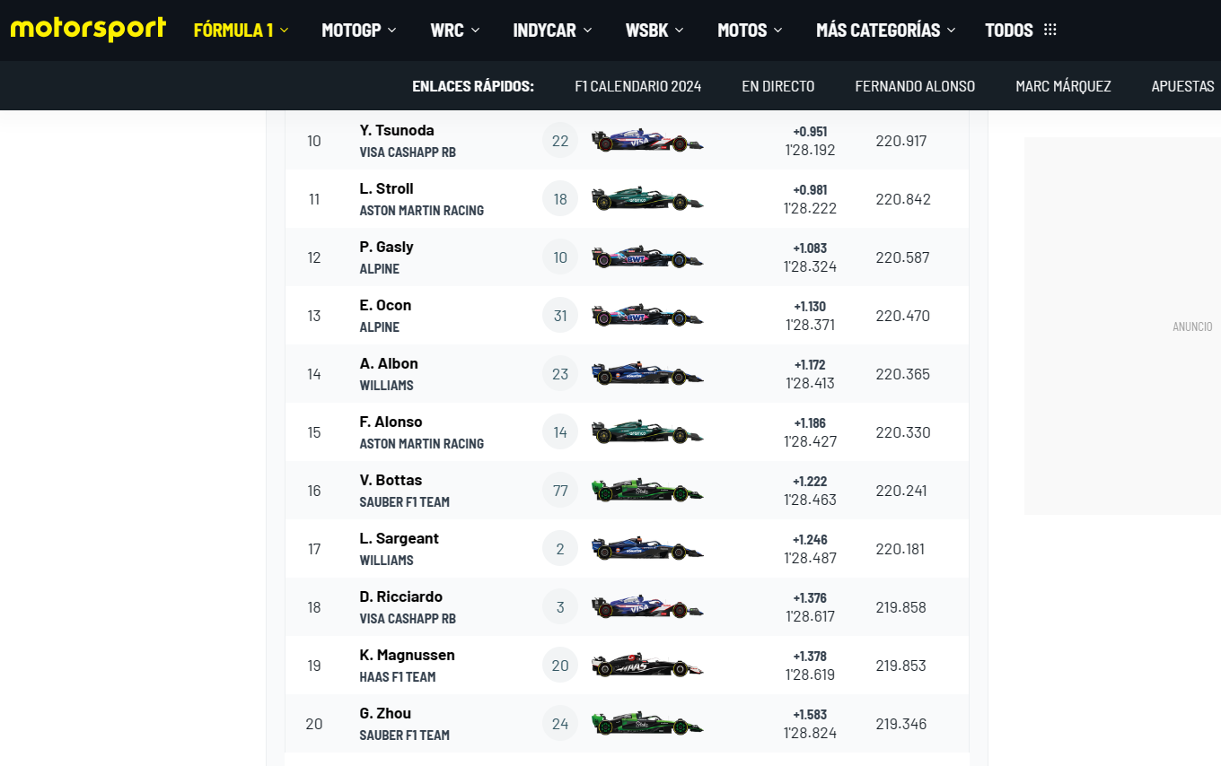Click Albon's Williams car image
This screenshot has height=766, width=1221.
647,374
